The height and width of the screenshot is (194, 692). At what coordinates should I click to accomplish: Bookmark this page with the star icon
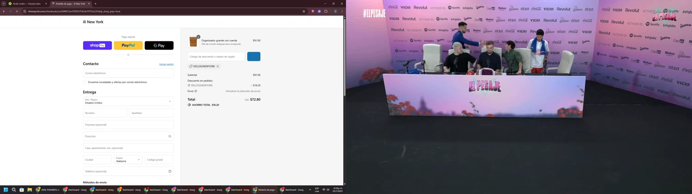click(x=304, y=11)
